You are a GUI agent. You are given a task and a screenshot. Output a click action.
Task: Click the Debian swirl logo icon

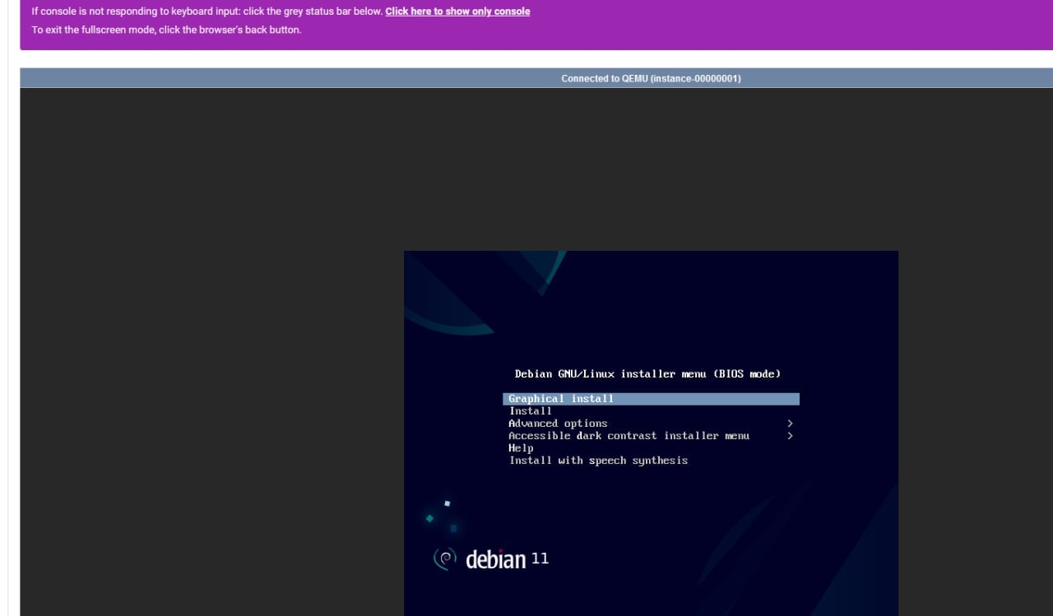tap(444, 559)
